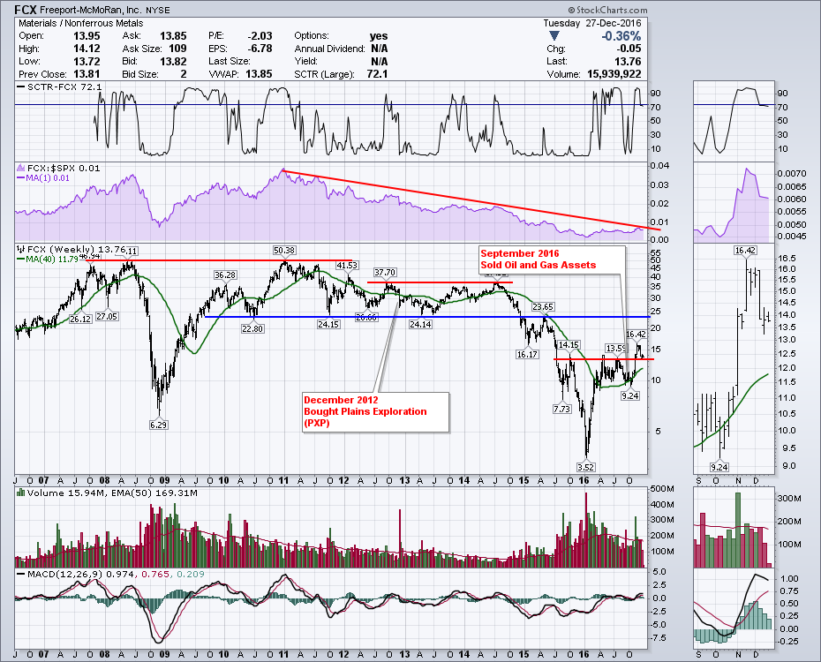Click the 14.15 price label
The image size is (821, 662).
pos(569,344)
